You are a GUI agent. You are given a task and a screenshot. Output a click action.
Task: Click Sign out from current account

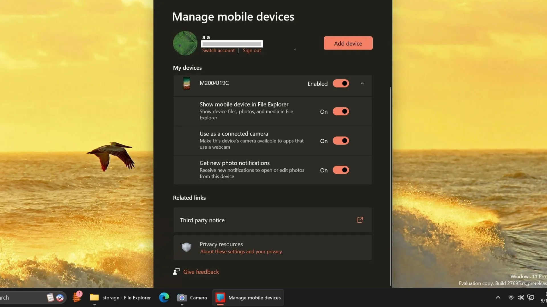point(252,50)
